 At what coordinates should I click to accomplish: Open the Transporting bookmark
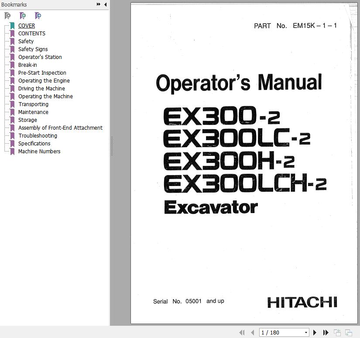(x=34, y=104)
